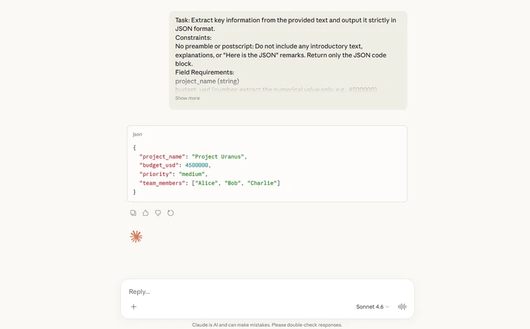Image resolution: width=530 pixels, height=329 pixels.
Task: Expand the prompt with Show more
Action: point(187,98)
